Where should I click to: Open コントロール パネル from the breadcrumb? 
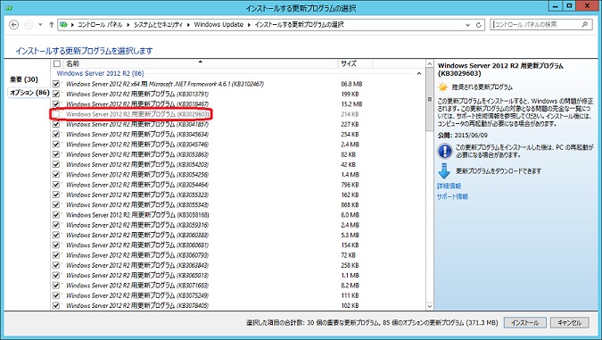100,25
